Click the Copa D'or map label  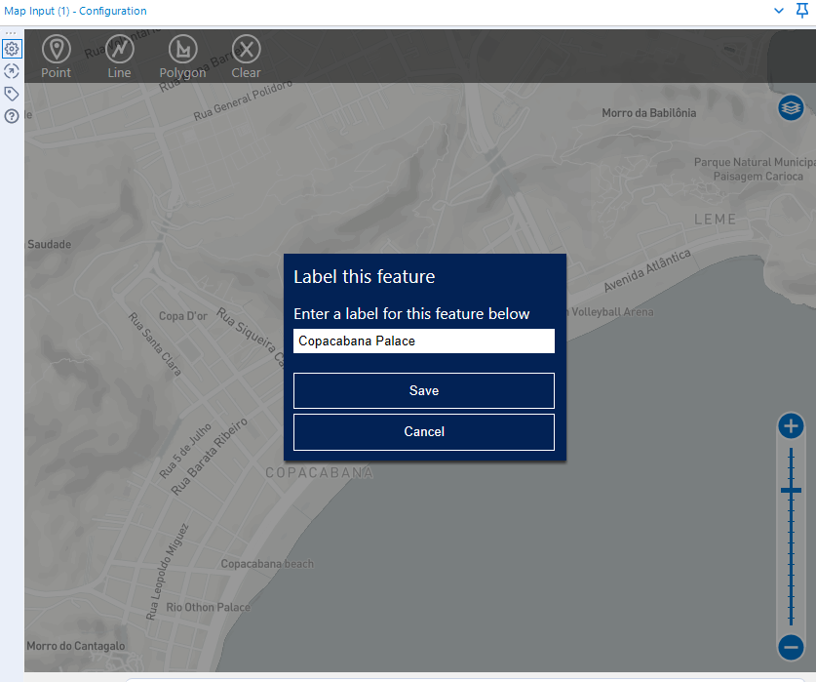pyautogui.click(x=182, y=316)
